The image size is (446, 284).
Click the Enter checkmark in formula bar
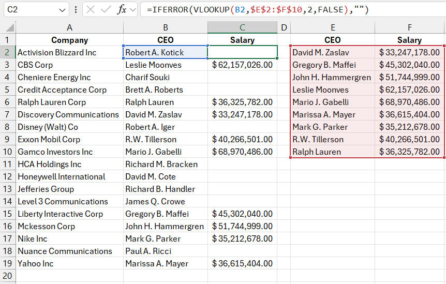tap(106, 10)
